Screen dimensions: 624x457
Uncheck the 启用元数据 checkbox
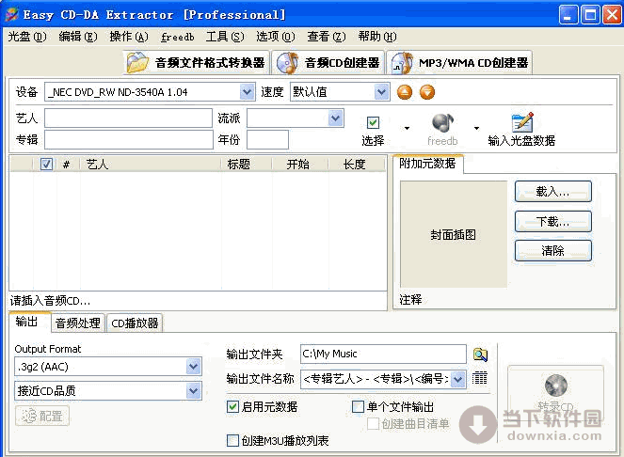click(232, 406)
